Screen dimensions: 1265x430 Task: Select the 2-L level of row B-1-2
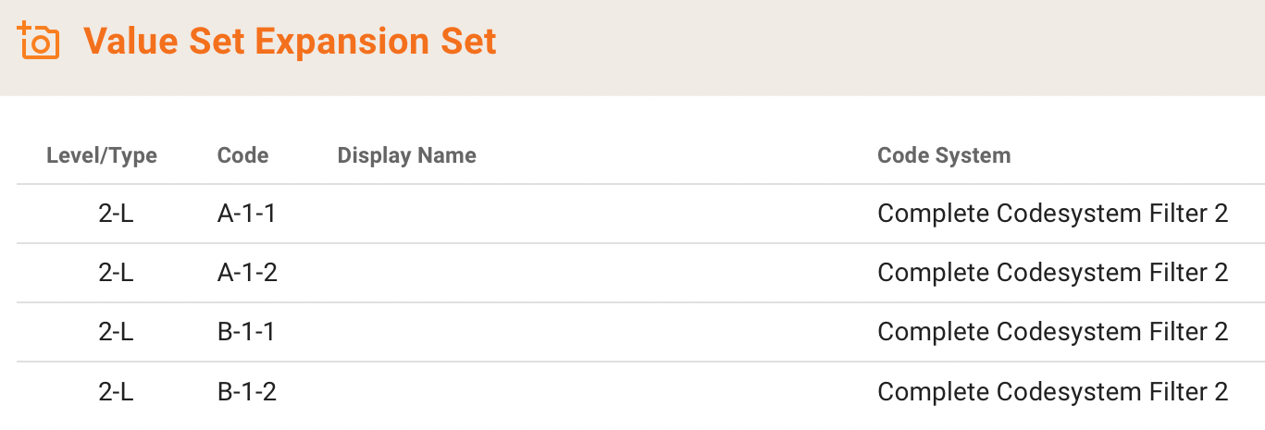(116, 392)
